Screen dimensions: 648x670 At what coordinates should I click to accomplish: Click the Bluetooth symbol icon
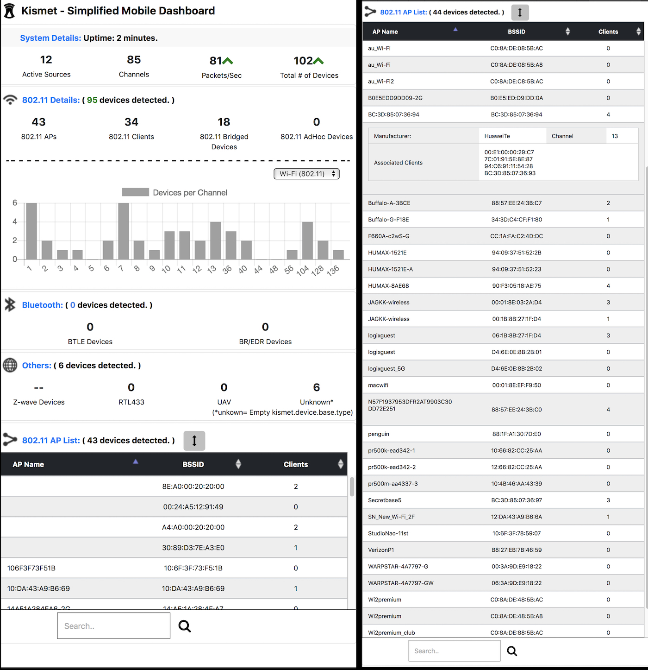(x=10, y=304)
